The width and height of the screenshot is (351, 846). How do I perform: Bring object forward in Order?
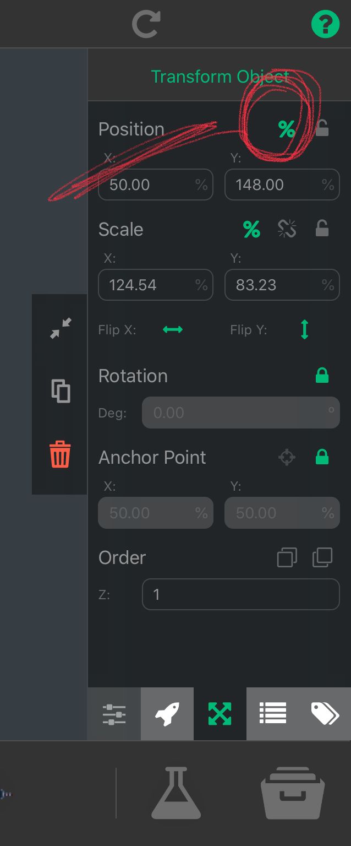pyautogui.click(x=322, y=557)
